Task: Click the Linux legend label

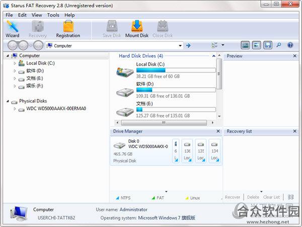Action: [195, 198]
